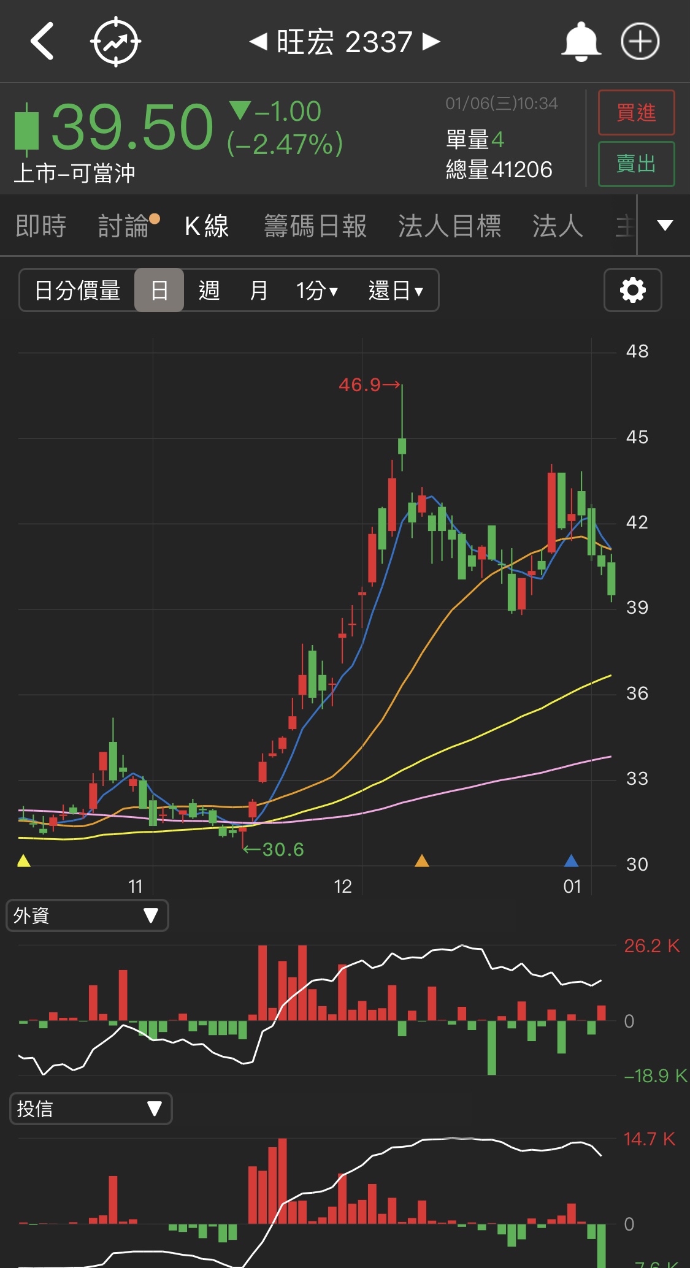Viewport: 690px width, 1268px height.
Task: Switch to the 籌碼日報 tab
Action: (x=315, y=226)
